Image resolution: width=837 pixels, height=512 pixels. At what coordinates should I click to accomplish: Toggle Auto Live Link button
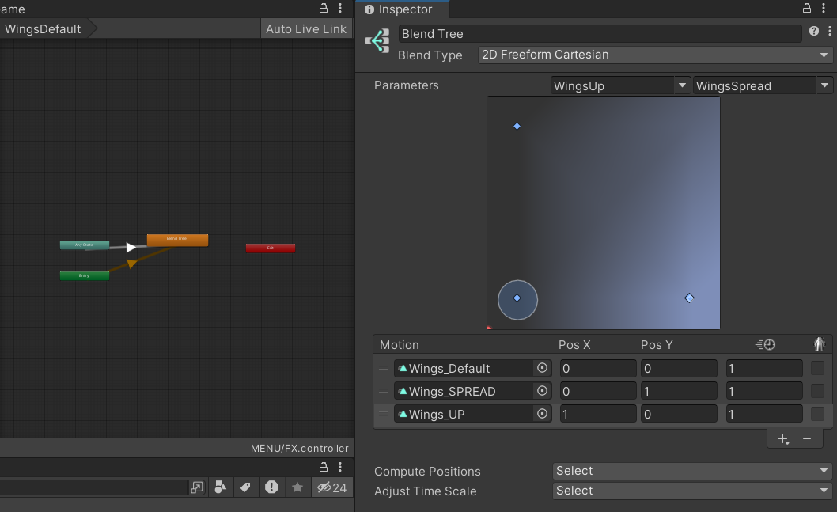click(306, 28)
